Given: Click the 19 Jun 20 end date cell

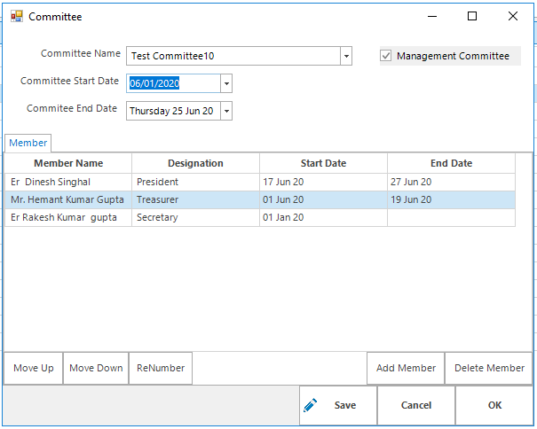Looking at the screenshot, I should [x=451, y=199].
